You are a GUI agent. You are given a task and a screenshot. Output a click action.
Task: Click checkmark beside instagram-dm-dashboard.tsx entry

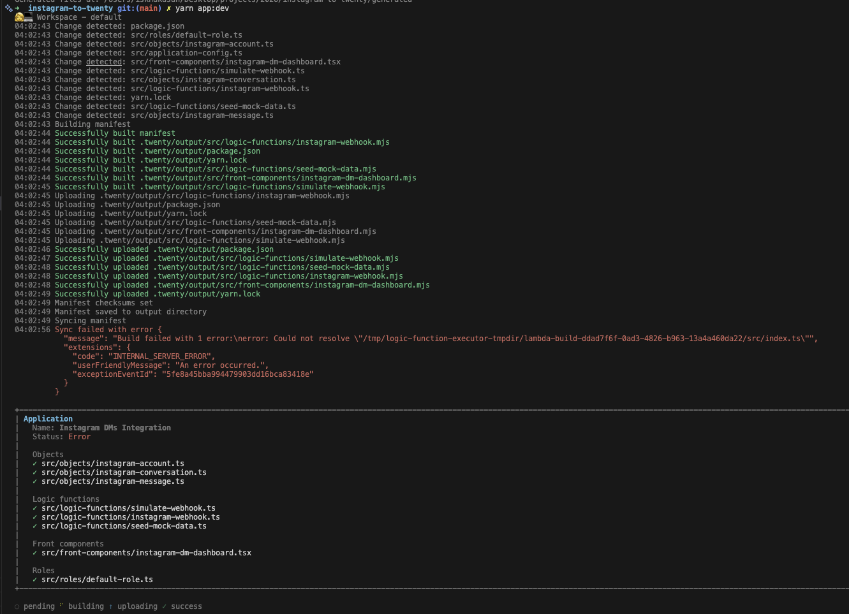[34, 552]
